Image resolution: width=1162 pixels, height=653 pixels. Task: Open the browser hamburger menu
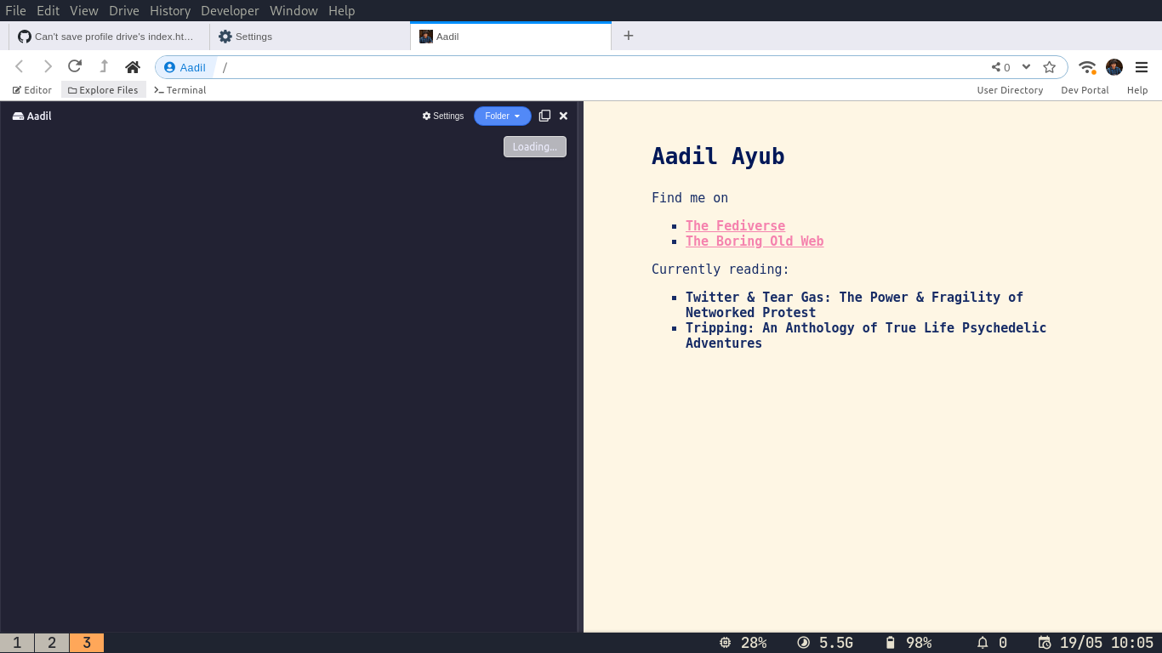click(x=1142, y=66)
